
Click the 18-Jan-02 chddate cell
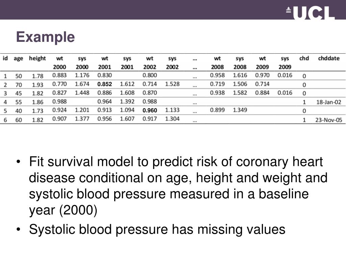[x=328, y=102]
